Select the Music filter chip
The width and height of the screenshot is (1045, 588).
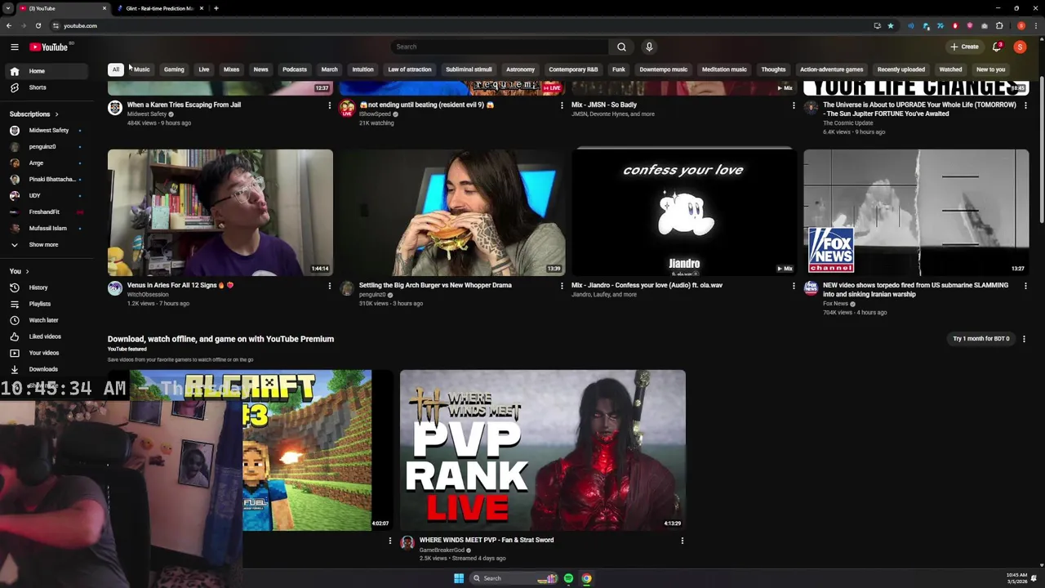(x=142, y=69)
